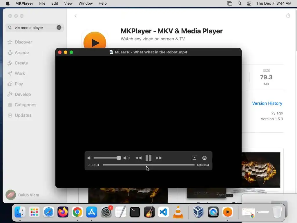Viewport: 297px width, 223px height.
Task: Pause the video playback
Action: coord(148,158)
